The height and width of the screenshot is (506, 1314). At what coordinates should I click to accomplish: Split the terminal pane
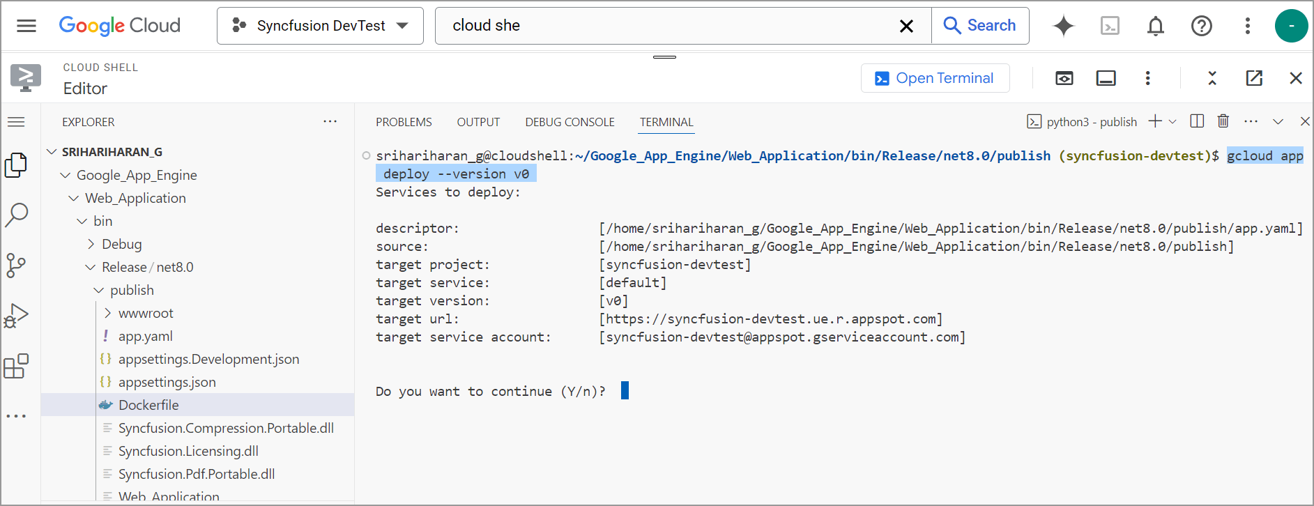[x=1197, y=121]
